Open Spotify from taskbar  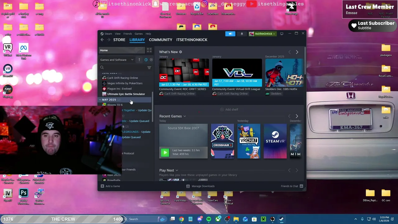tap(209, 219)
